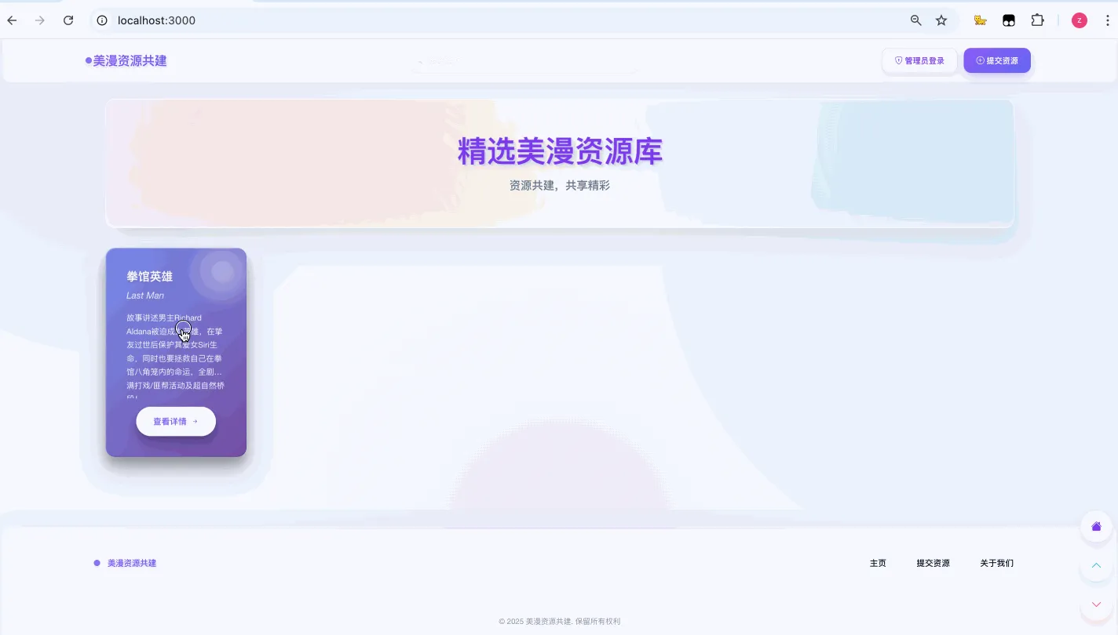Open Chrome's three-dot menu
This screenshot has height=635, width=1118.
click(x=1106, y=20)
